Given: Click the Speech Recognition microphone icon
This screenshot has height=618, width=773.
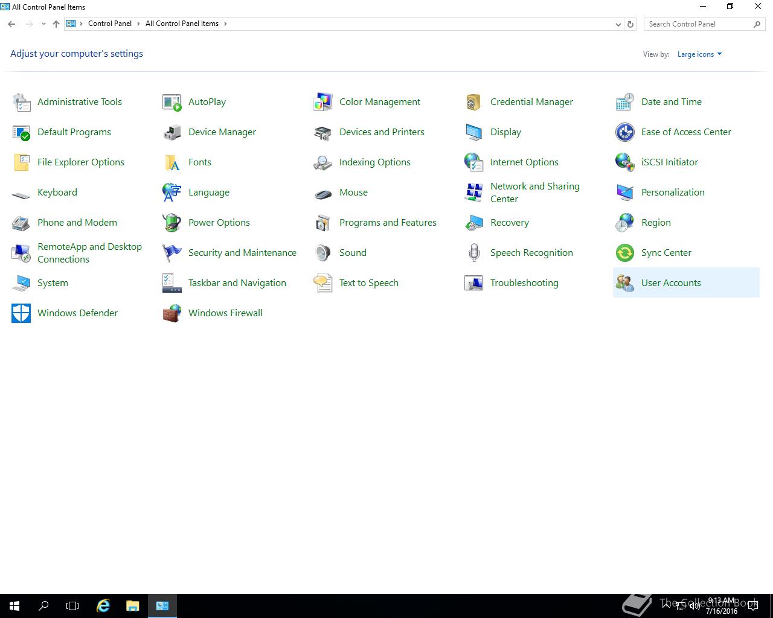Looking at the screenshot, I should coord(474,253).
